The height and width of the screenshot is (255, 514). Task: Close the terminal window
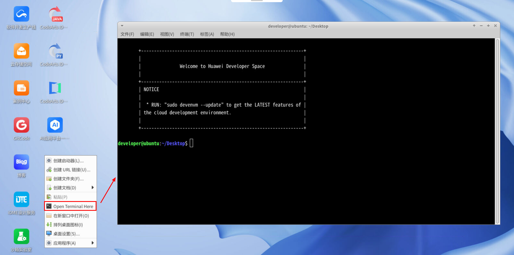495,26
